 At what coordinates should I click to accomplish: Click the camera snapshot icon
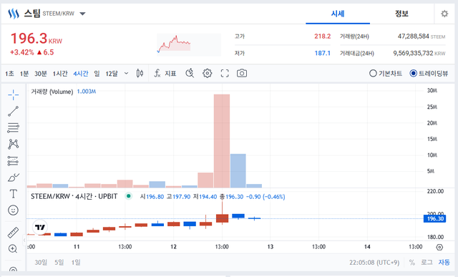[x=242, y=73]
